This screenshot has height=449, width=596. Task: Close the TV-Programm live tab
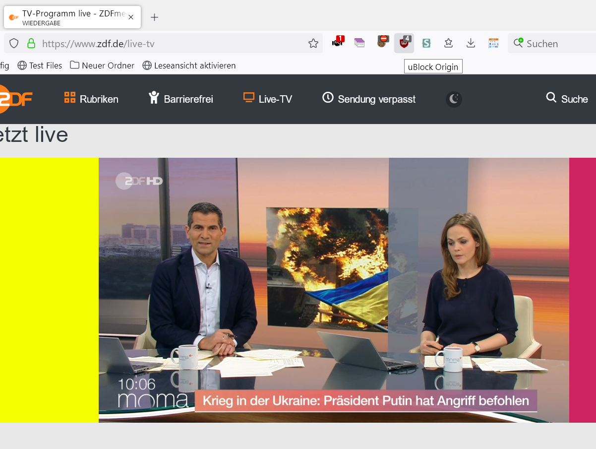click(131, 17)
